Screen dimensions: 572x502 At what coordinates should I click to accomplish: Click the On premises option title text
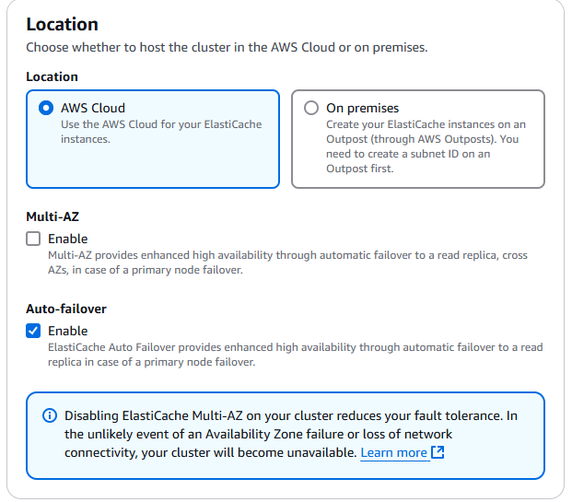click(362, 108)
